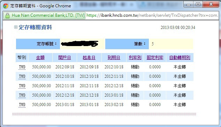221x127 pixels.
Task: Click the decorative dotted bullet before page heading
Action: [x=16, y=27]
